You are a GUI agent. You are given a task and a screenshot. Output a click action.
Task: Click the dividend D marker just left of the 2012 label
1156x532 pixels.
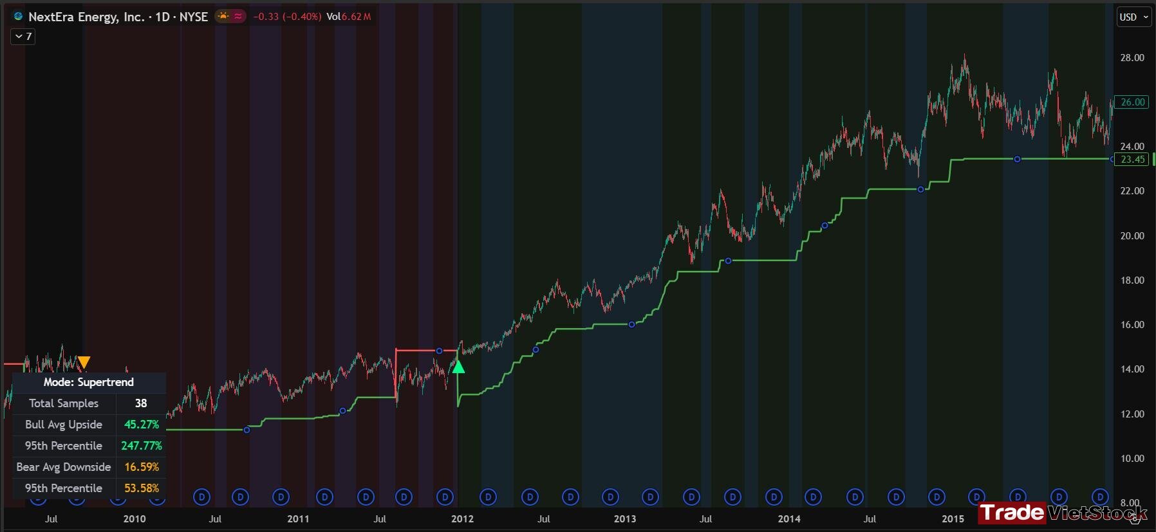[x=445, y=497]
